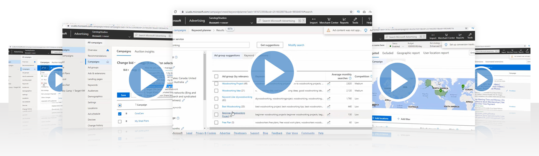Image resolution: width=539 pixels, height=156 pixels.
Task: Click trend chart icon in Free Plan row
Action: point(329,122)
